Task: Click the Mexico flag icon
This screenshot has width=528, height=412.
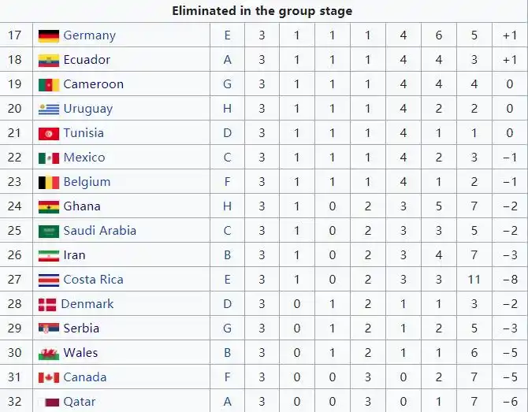Action: pos(49,158)
